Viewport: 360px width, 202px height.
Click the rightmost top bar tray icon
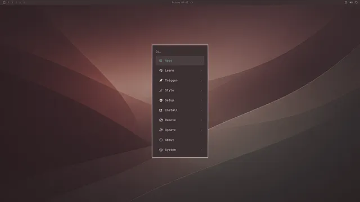pos(356,2)
